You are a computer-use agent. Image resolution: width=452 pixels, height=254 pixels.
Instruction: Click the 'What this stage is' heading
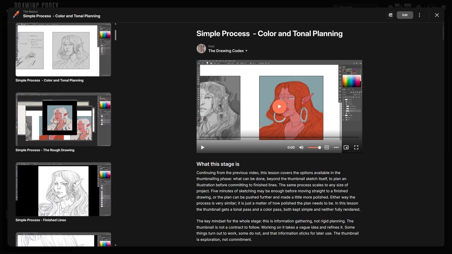point(218,164)
